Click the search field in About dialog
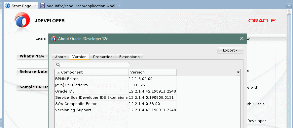The image size is (293, 128). [x=92, y=64]
